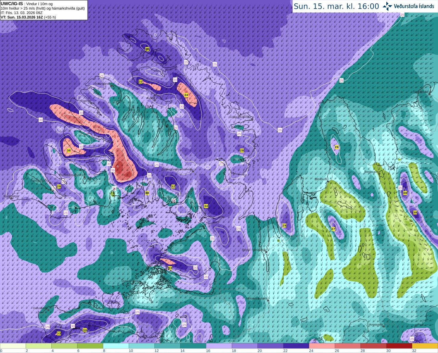Click the legend scale value 16
The height and width of the screenshot is (353, 438).
pos(208,351)
